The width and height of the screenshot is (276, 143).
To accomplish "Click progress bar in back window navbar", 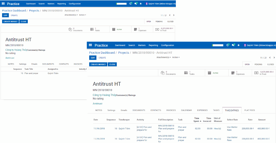I will 121,4.
